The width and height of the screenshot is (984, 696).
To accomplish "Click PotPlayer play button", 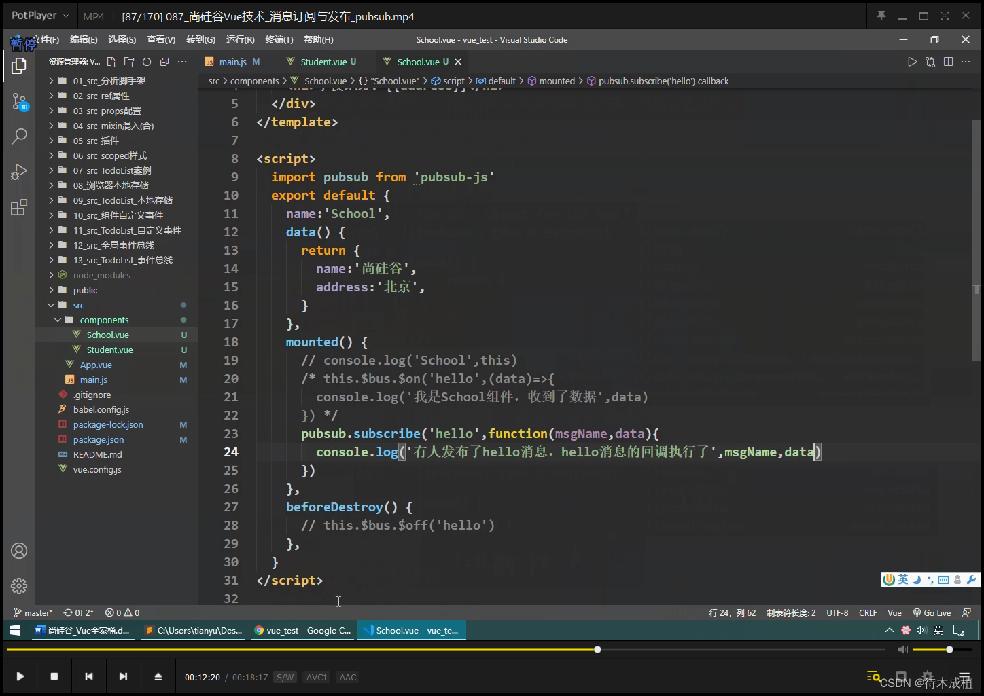I will pos(20,676).
